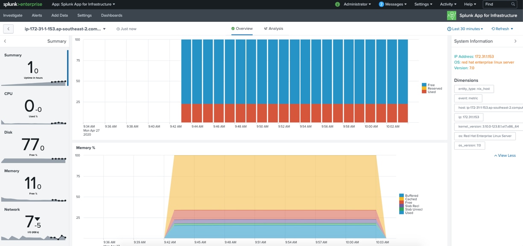Go to the Investigate page
Screen dimensions: 523x246
(x=13, y=15)
